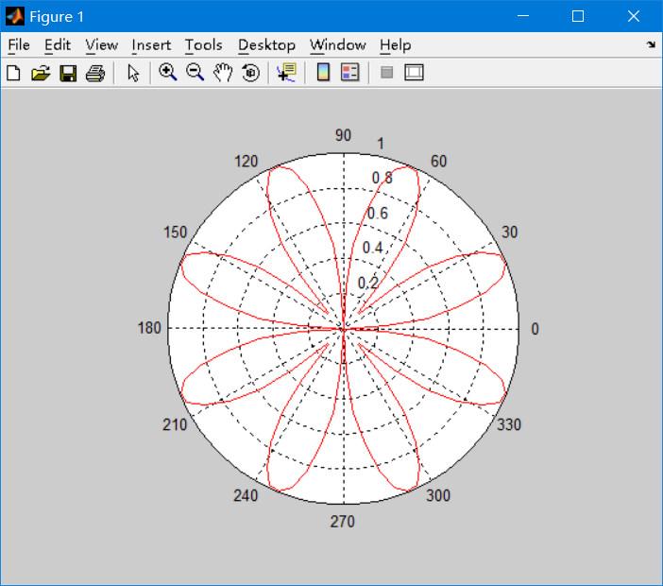Click the 210 degree axis label

click(x=175, y=424)
